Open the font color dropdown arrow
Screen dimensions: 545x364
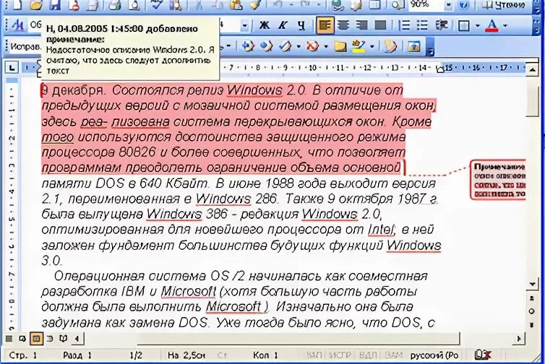[x=505, y=26]
